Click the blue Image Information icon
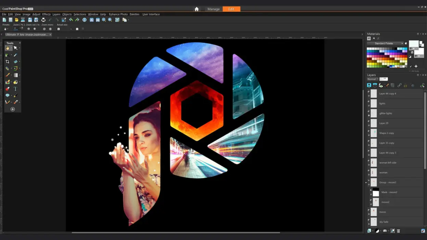Screen dimensions: 427x240 coord(85,20)
